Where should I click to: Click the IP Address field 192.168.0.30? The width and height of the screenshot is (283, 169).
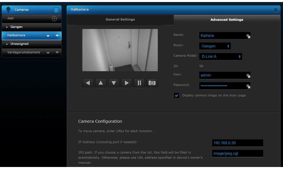237,143
